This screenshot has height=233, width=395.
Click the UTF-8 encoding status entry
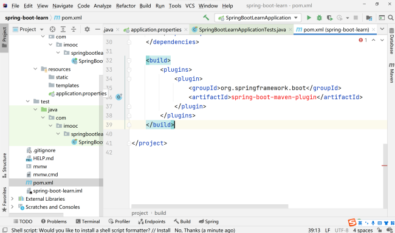[x=342, y=230]
